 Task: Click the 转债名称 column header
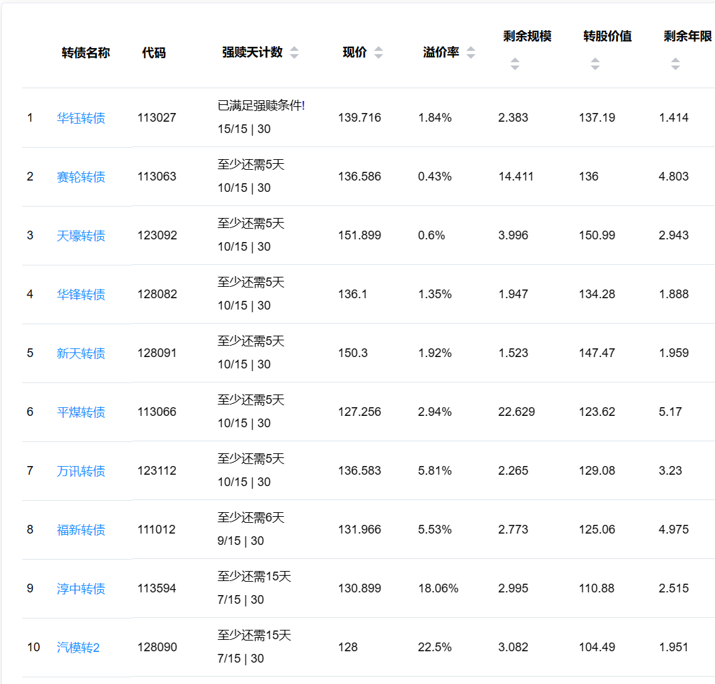(x=86, y=53)
